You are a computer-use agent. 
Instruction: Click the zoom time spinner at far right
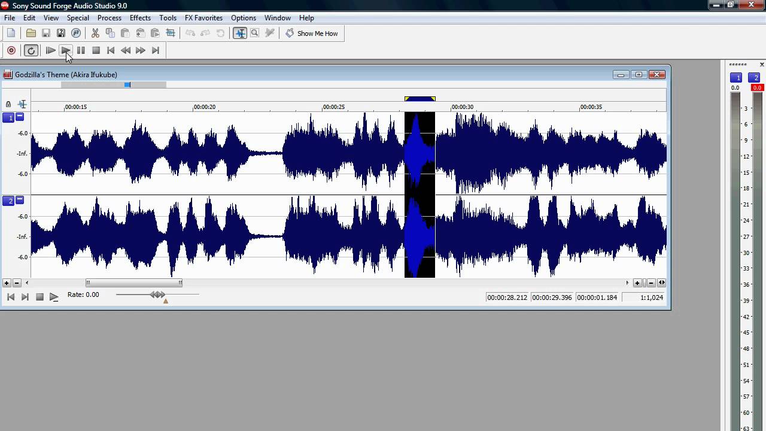661,283
